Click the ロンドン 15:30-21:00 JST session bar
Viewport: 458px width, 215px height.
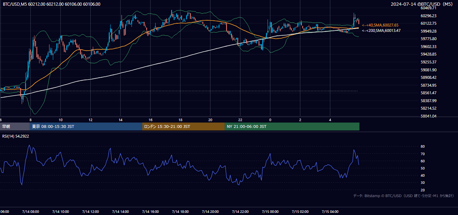click(183, 126)
